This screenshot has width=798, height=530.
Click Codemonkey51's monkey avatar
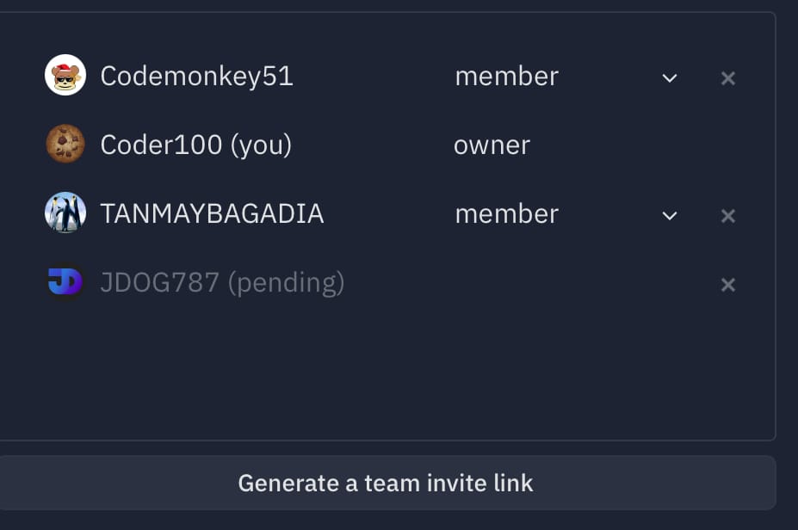point(65,75)
